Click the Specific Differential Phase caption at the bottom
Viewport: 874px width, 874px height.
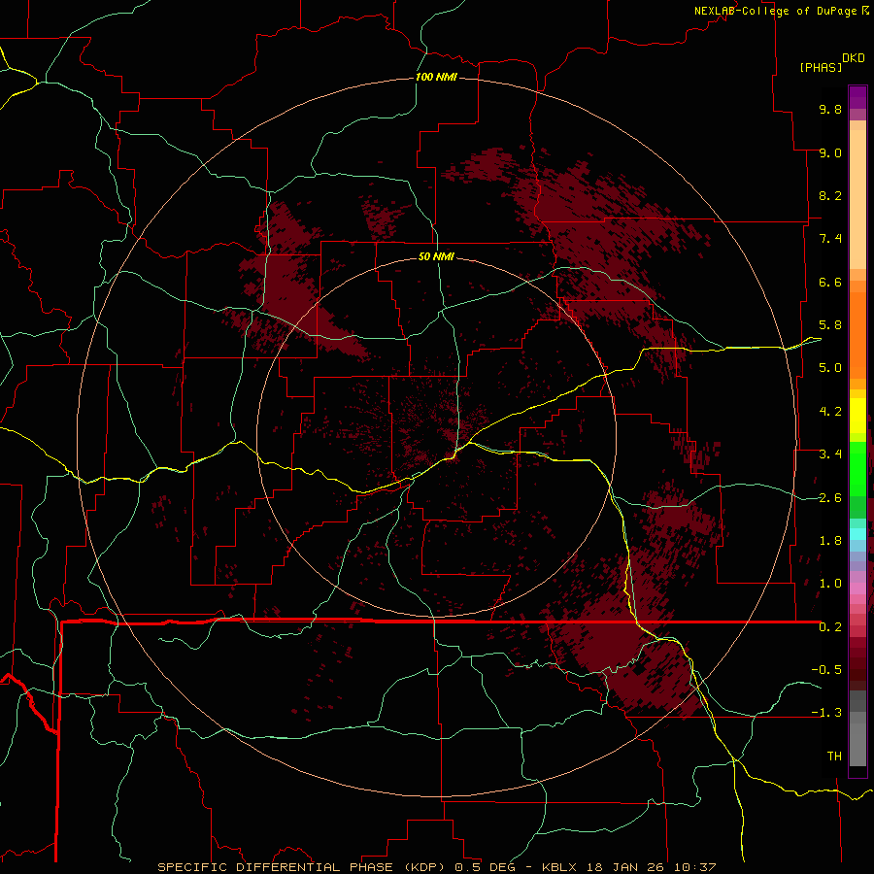coord(436,867)
